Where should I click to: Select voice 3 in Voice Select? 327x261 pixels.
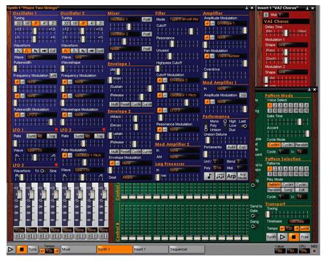click(280, 106)
